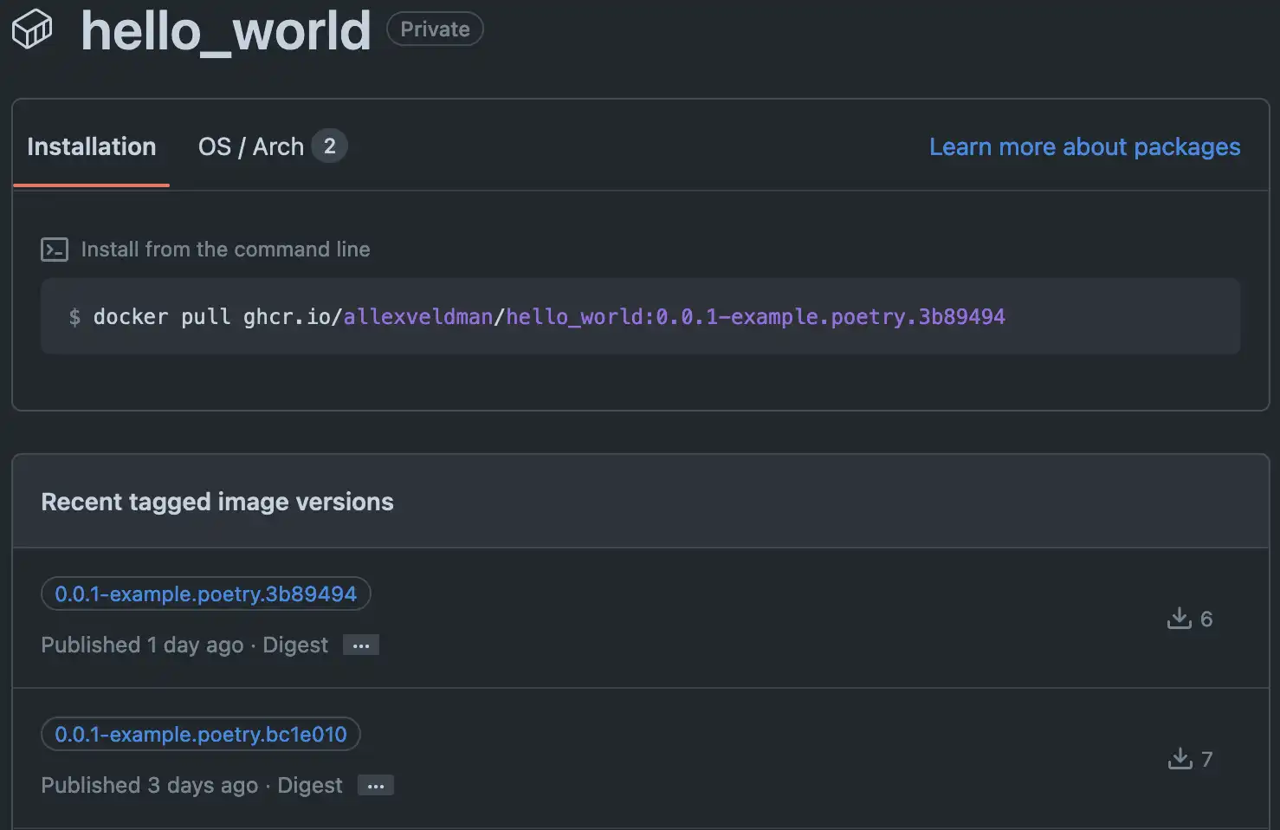Click the package cube icon beside hello_world

(x=32, y=29)
